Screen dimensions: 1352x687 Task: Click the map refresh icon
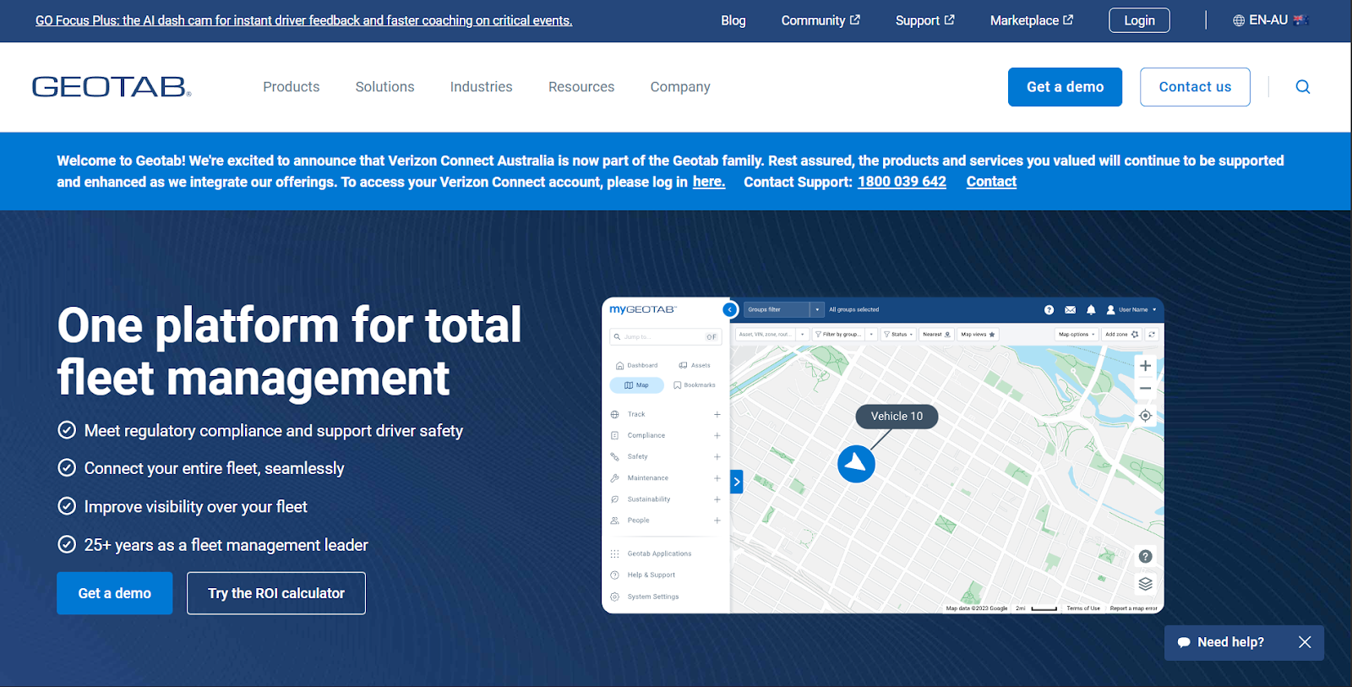coord(1152,335)
